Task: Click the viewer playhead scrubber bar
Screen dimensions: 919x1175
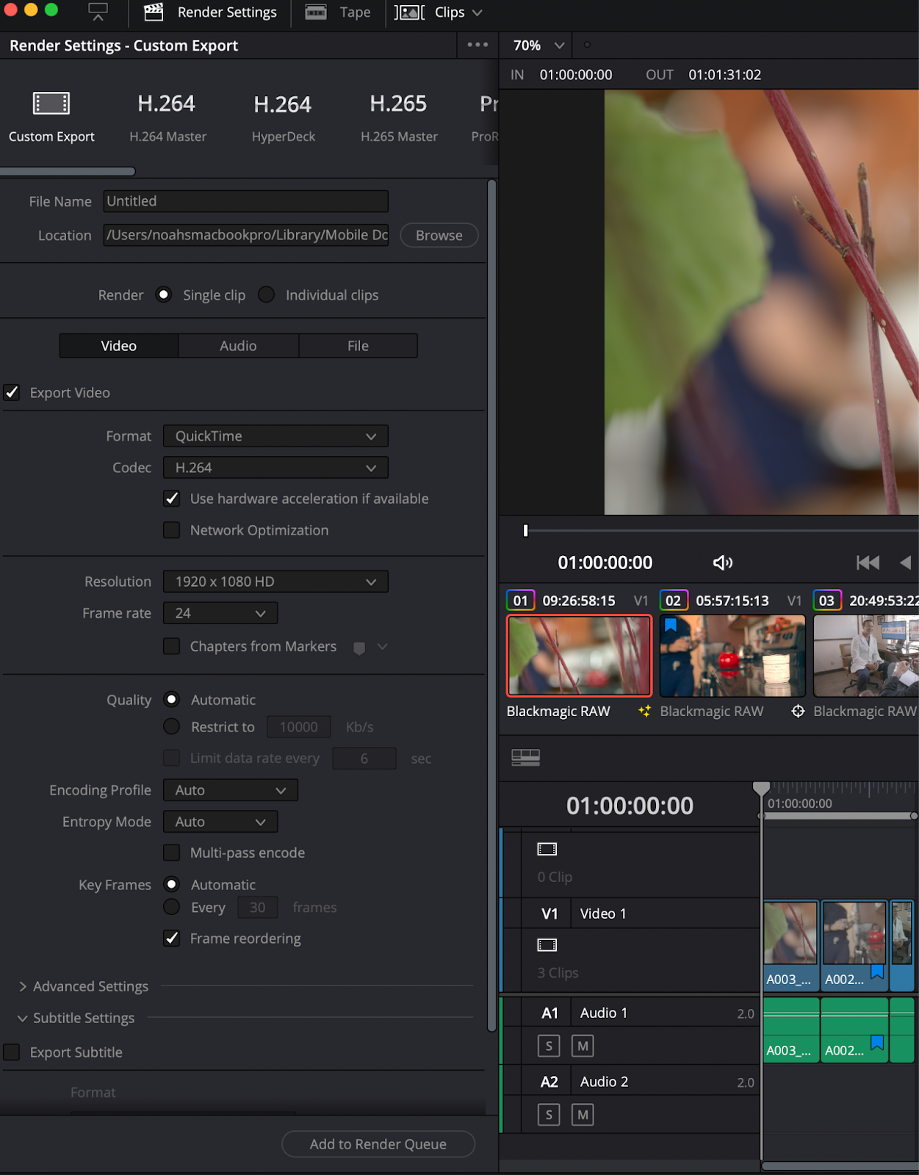Action: coord(720,530)
